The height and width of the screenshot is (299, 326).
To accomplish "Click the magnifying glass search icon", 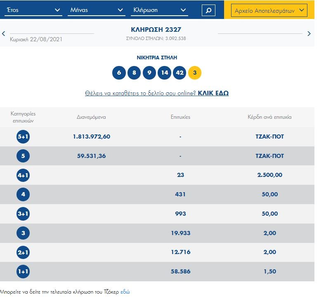I will coord(208,10).
